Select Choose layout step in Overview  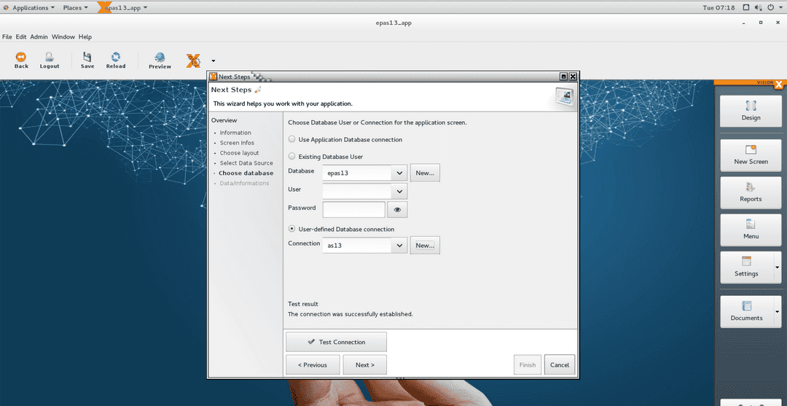(x=239, y=153)
